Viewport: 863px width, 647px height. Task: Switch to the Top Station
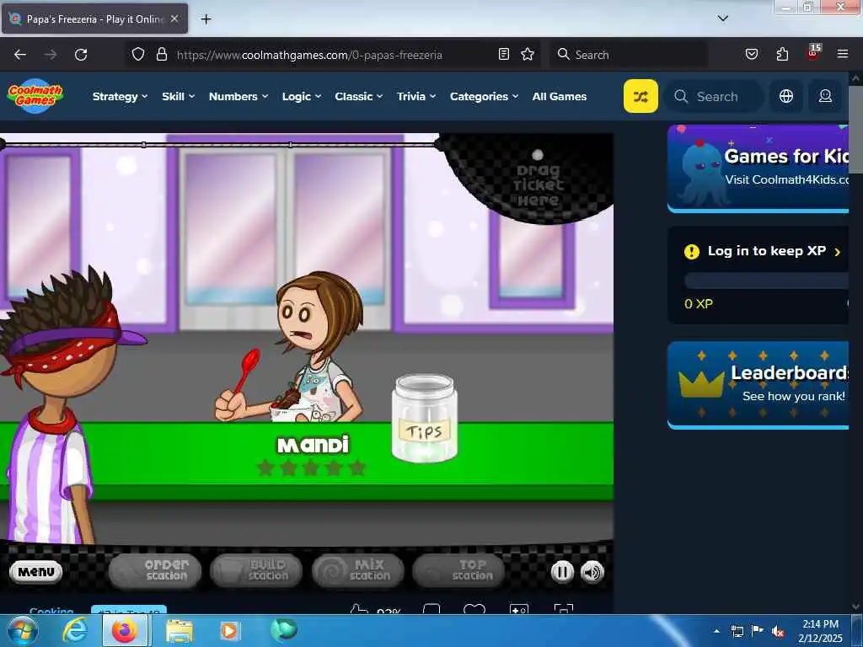coord(459,570)
